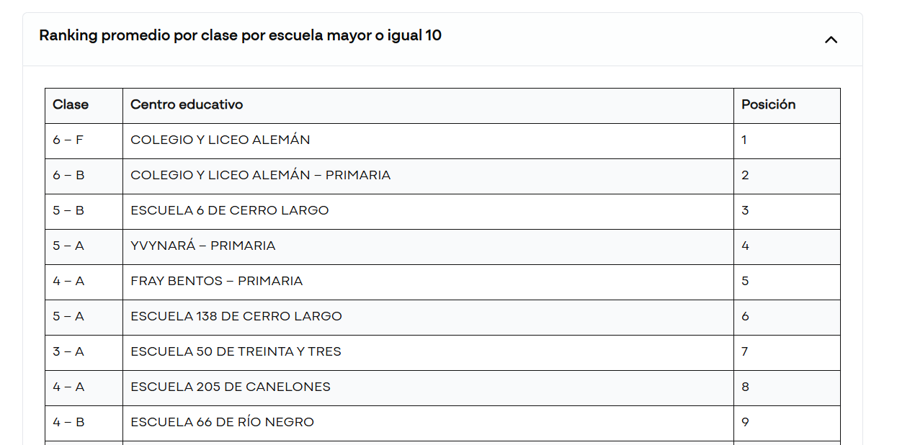The width and height of the screenshot is (897, 445).
Task: Click the '5 – B' class cell
Action: (68, 210)
